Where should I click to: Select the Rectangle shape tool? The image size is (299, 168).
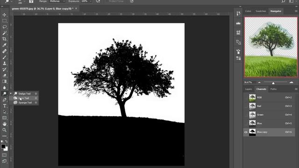click(x=4, y=118)
